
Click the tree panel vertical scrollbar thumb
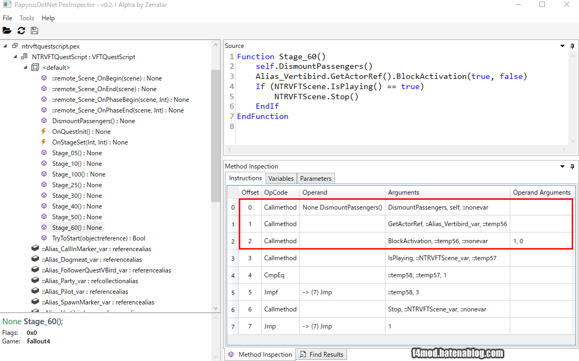tap(215, 135)
